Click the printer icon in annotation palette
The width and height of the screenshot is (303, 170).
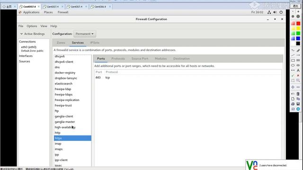(x=293, y=104)
